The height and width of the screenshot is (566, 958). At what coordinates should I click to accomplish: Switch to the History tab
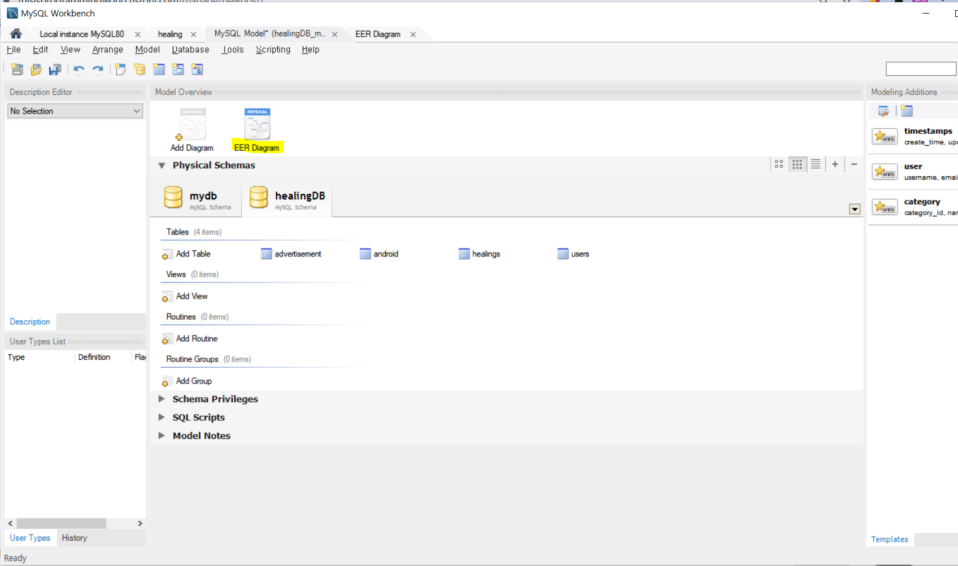tap(75, 538)
